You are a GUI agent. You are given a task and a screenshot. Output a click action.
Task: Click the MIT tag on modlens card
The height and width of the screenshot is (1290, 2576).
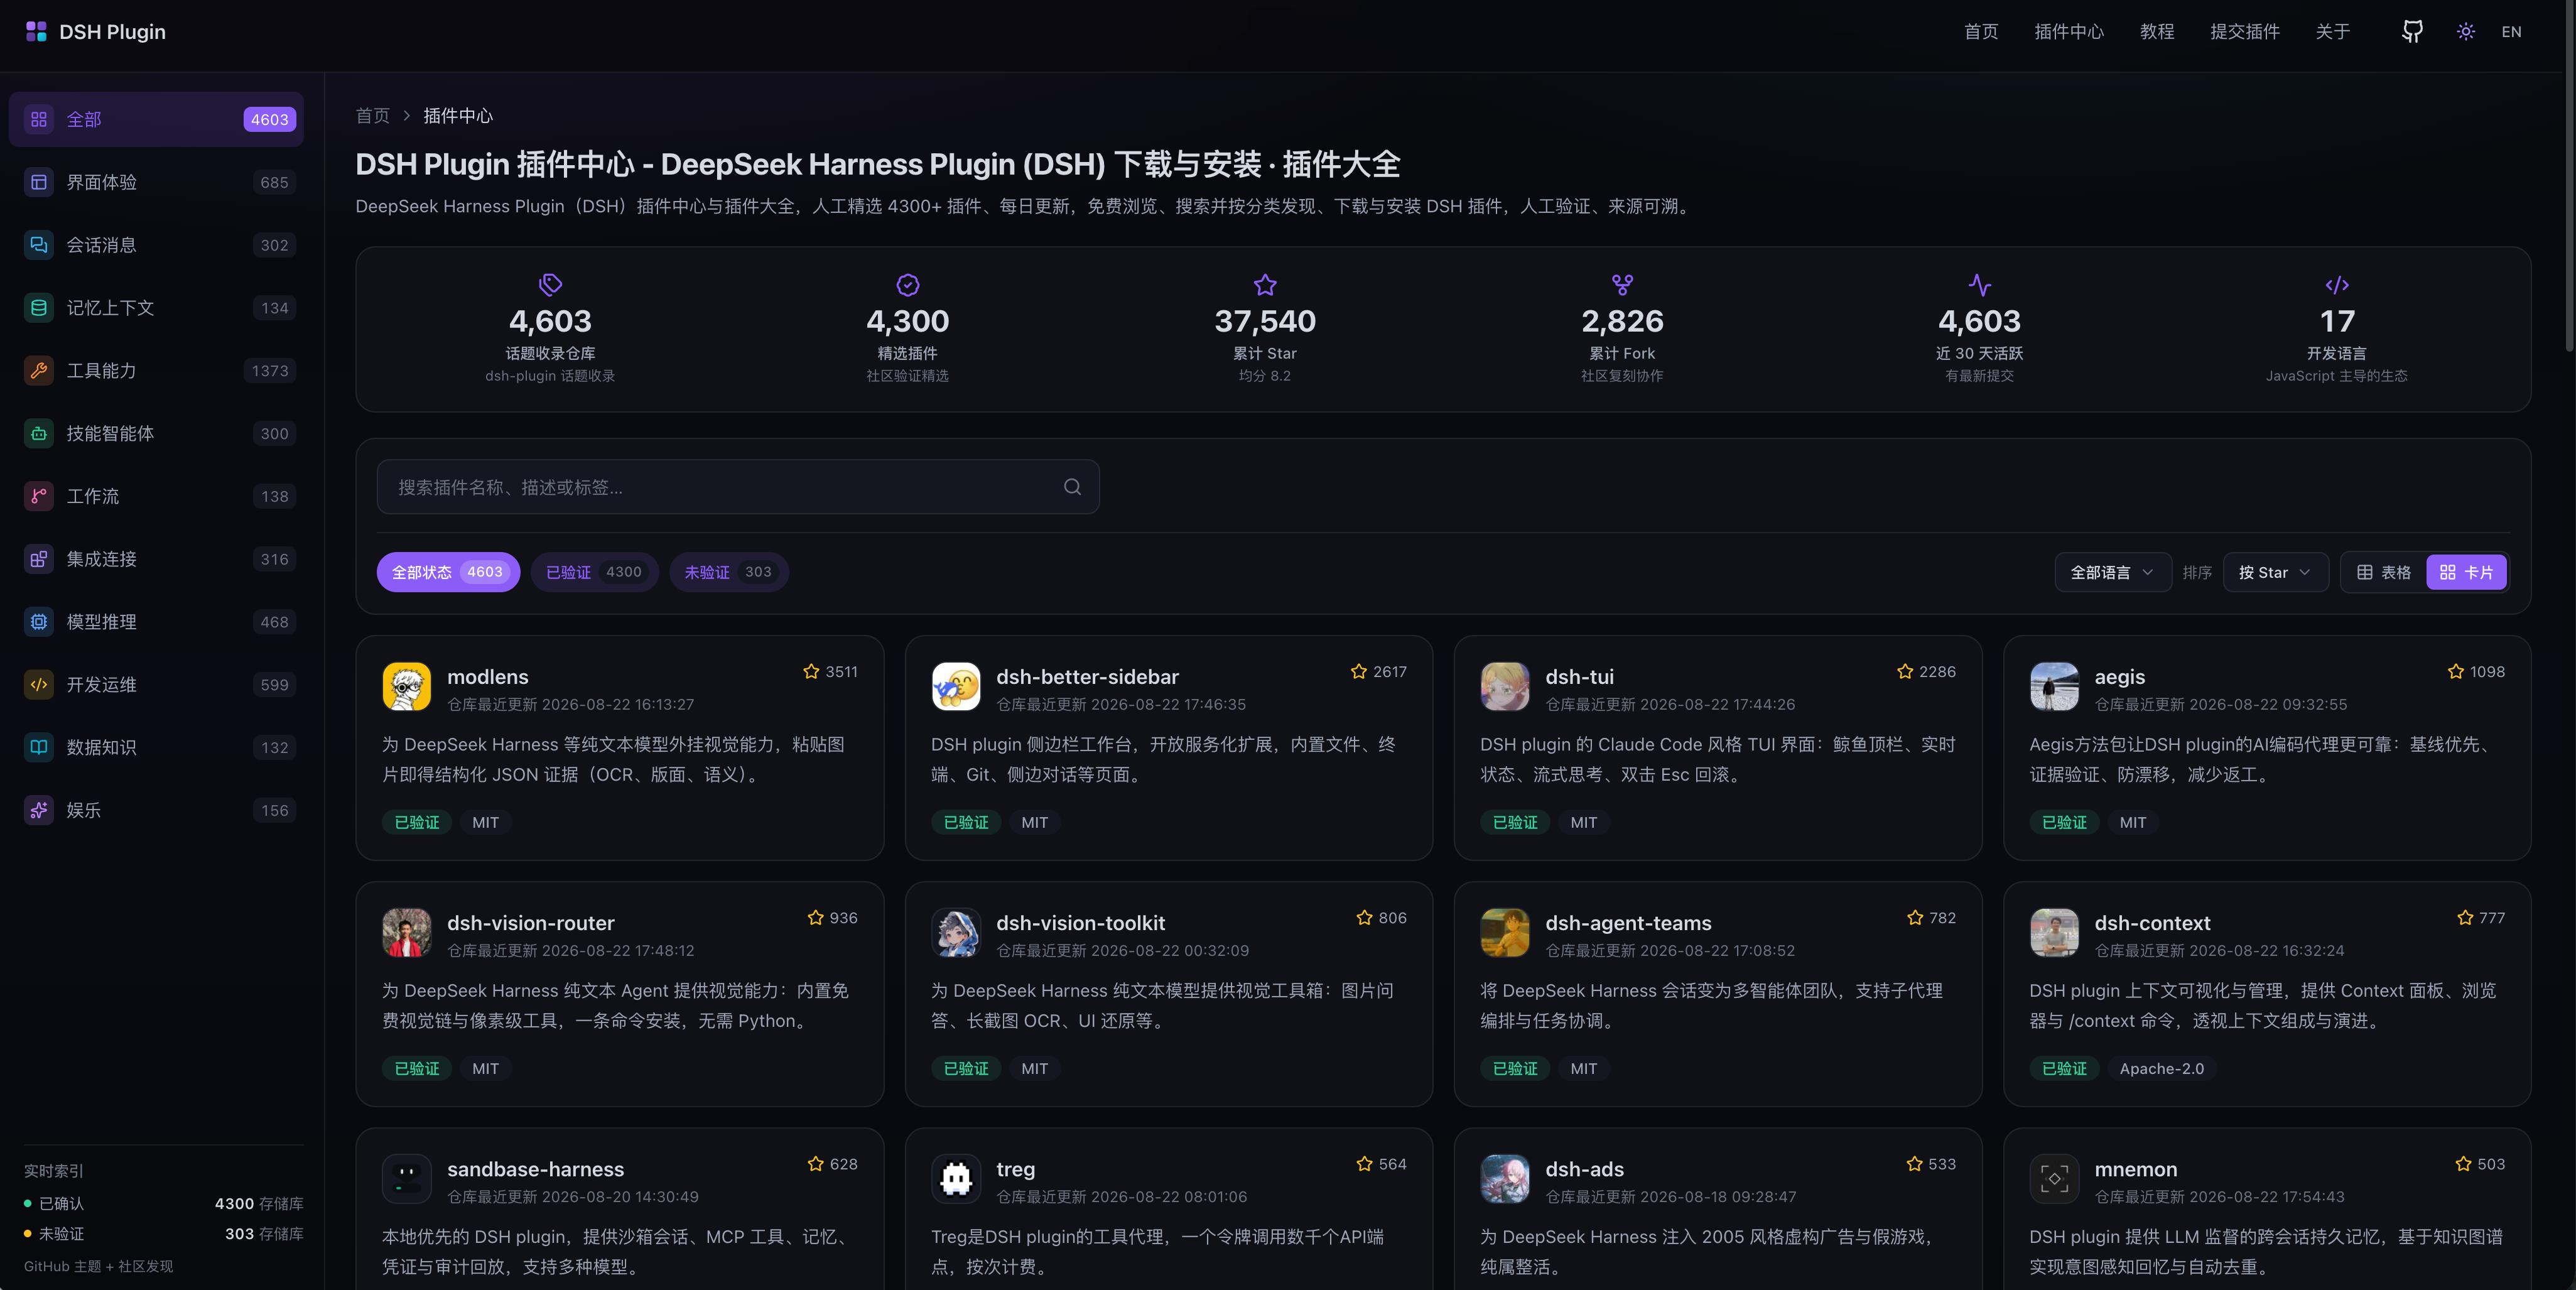pos(485,823)
